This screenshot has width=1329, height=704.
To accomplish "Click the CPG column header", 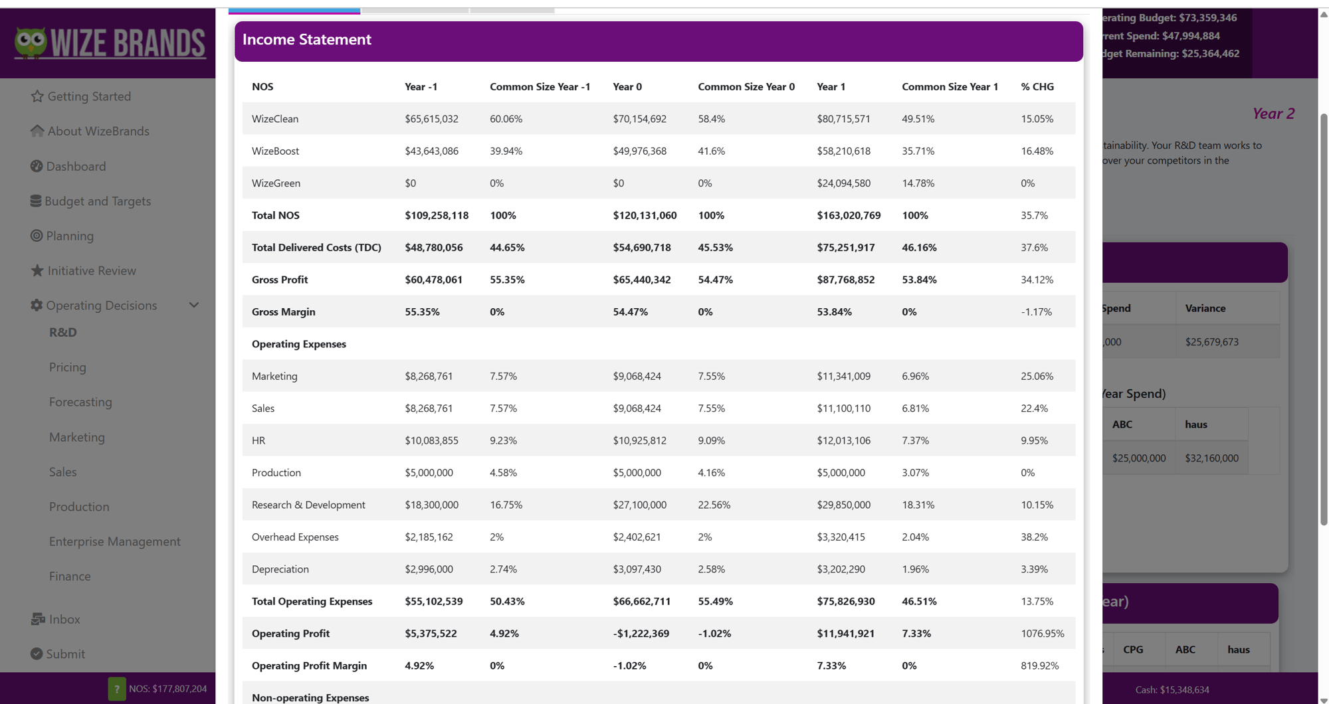I will 1133,650.
